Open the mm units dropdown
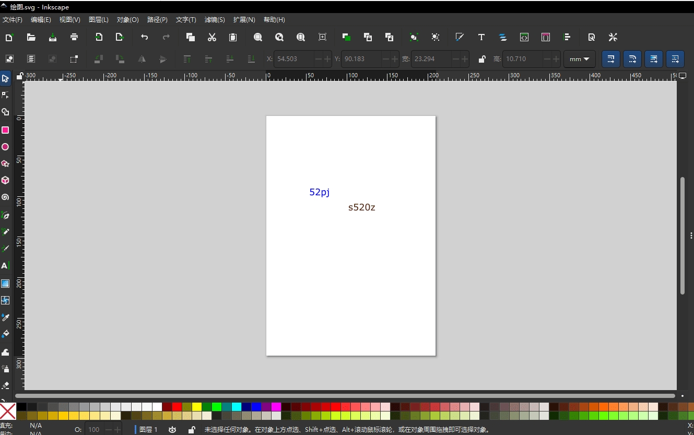Viewport: 694px width, 435px height. click(x=580, y=59)
